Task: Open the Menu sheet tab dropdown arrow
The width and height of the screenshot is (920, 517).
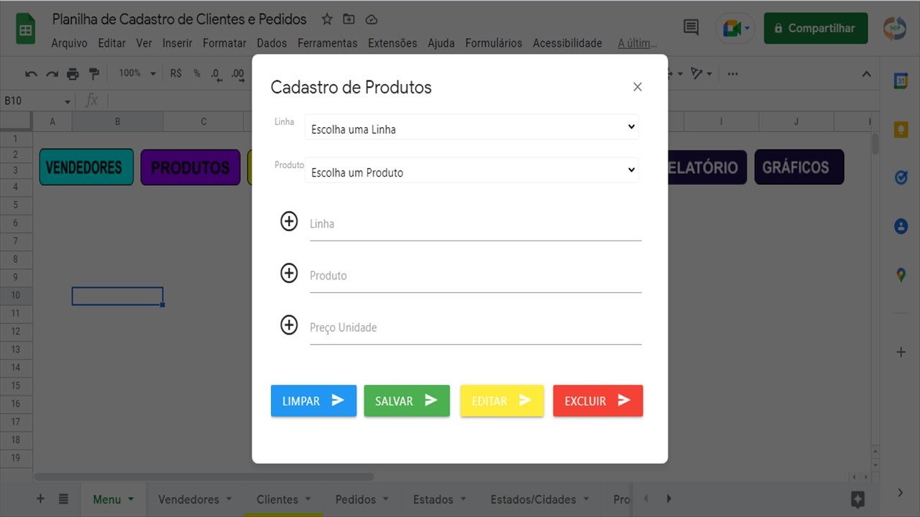Action: (131, 499)
